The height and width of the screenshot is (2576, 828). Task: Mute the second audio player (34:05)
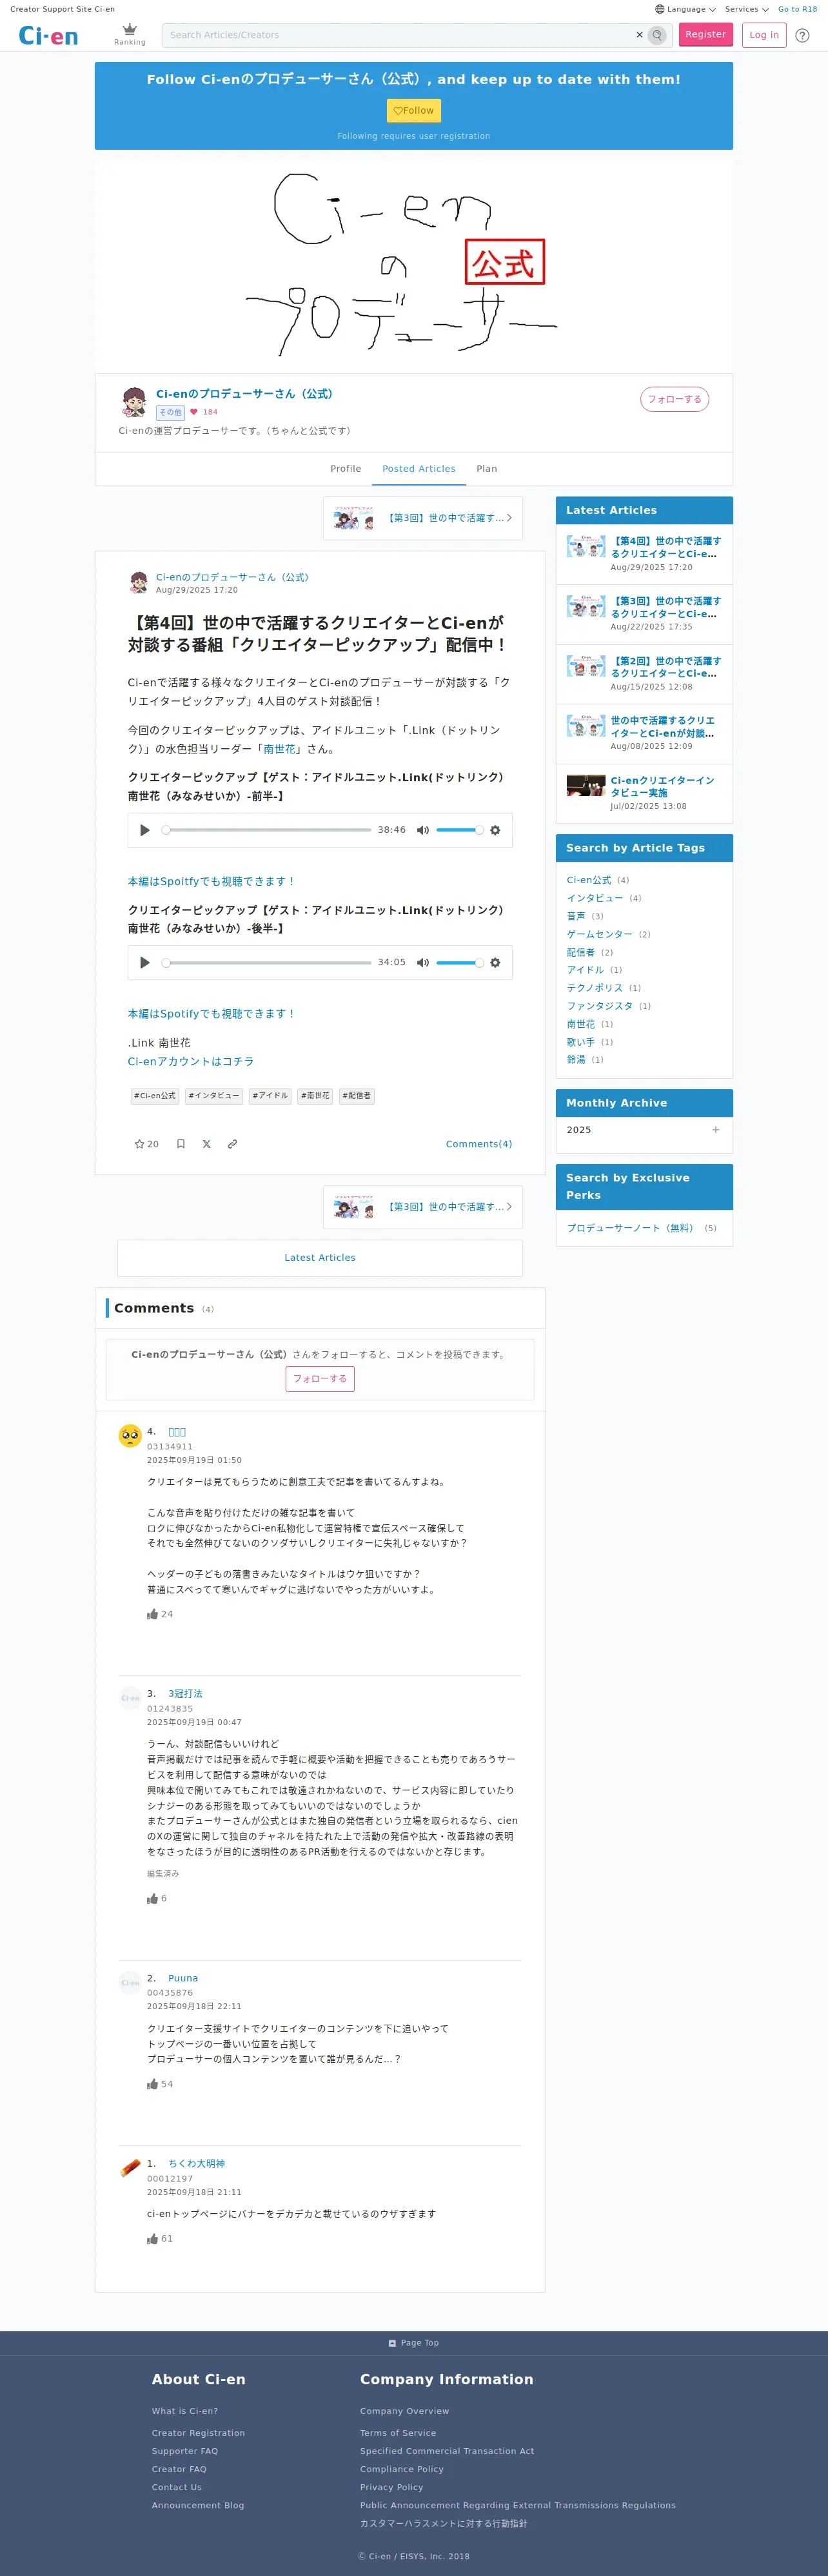point(422,963)
